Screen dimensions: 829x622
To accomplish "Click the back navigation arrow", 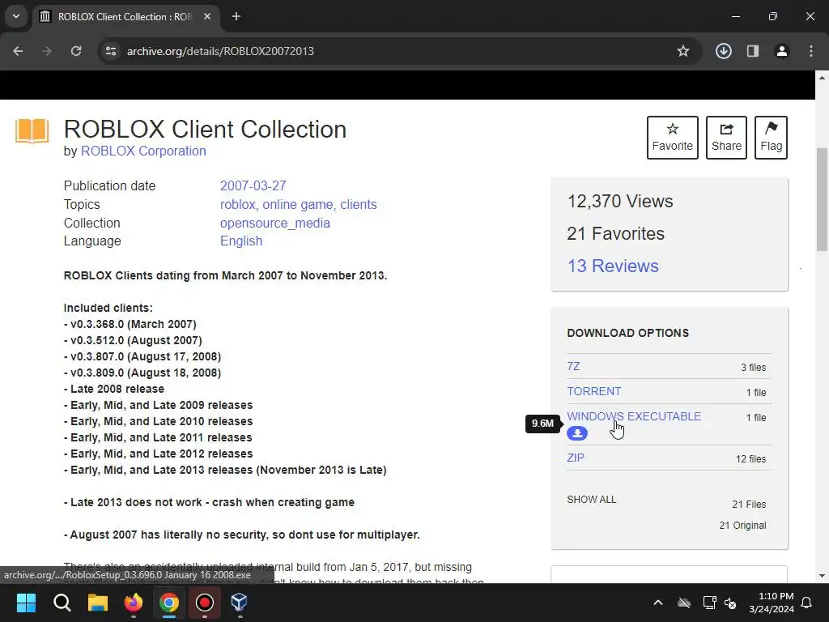I will [x=18, y=51].
